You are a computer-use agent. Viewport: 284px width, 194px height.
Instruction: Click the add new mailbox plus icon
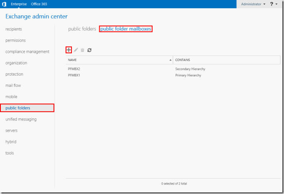coord(69,50)
